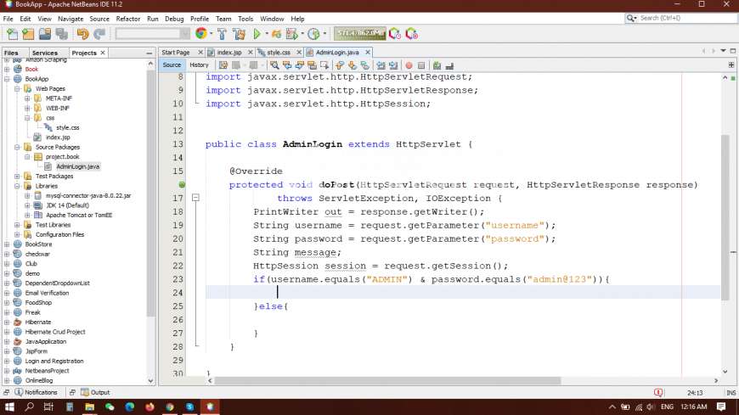Click the Last Edit icon in editor toolbar
The image size is (739, 415).
pyautogui.click(x=223, y=65)
